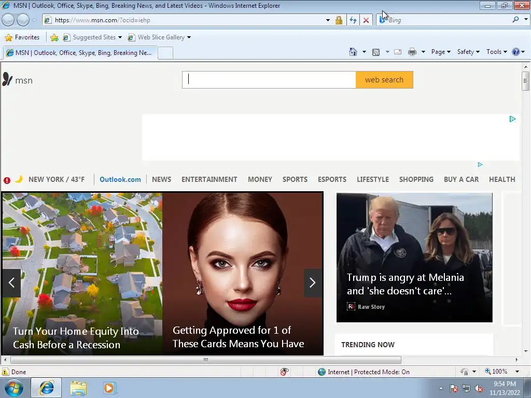Click the vertical scrollbar thumb
The width and height of the screenshot is (531, 398).
(525, 81)
